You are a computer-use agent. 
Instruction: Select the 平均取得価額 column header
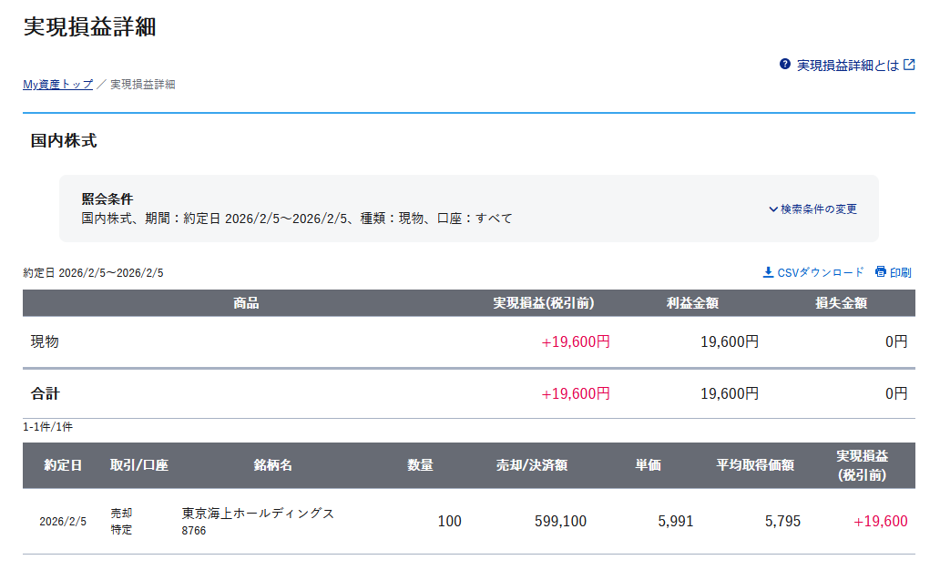[755, 465]
